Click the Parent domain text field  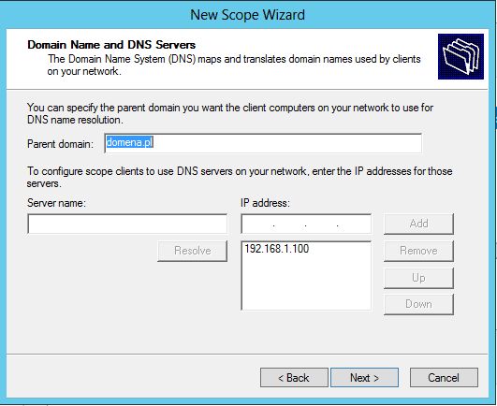pos(263,143)
